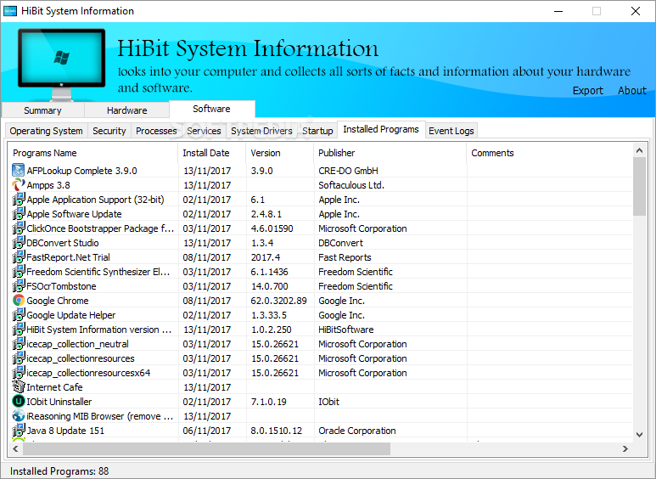Sort by Comments column header
The width and height of the screenshot is (656, 479).
(549, 153)
